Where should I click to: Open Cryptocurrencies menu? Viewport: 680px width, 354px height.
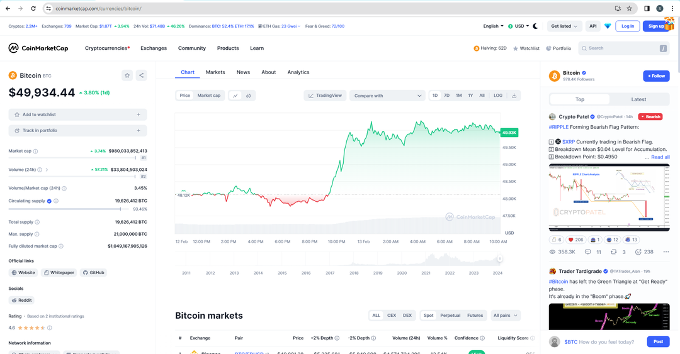pyautogui.click(x=107, y=48)
